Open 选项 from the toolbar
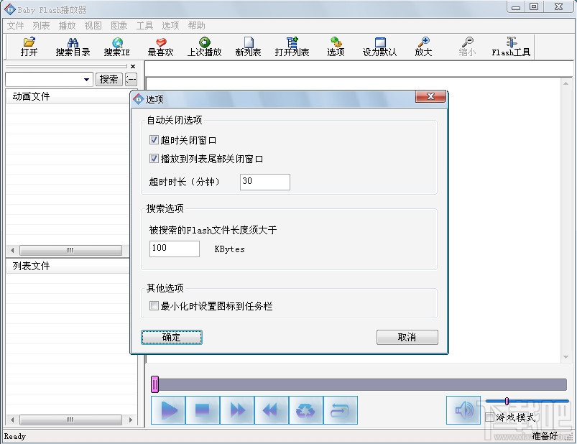 pos(336,47)
